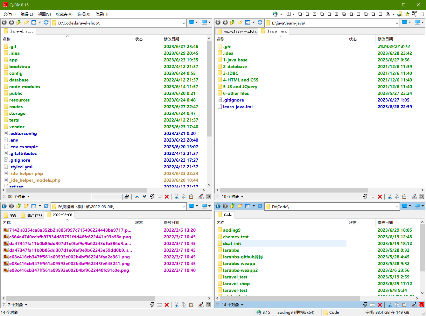Click red delete X in laravel-shop status bar
426x316 pixels.
click(x=167, y=197)
